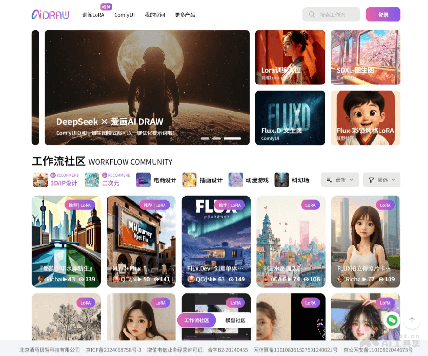
Task: Switch to 工作流社区 toggle pill
Action: 196,320
